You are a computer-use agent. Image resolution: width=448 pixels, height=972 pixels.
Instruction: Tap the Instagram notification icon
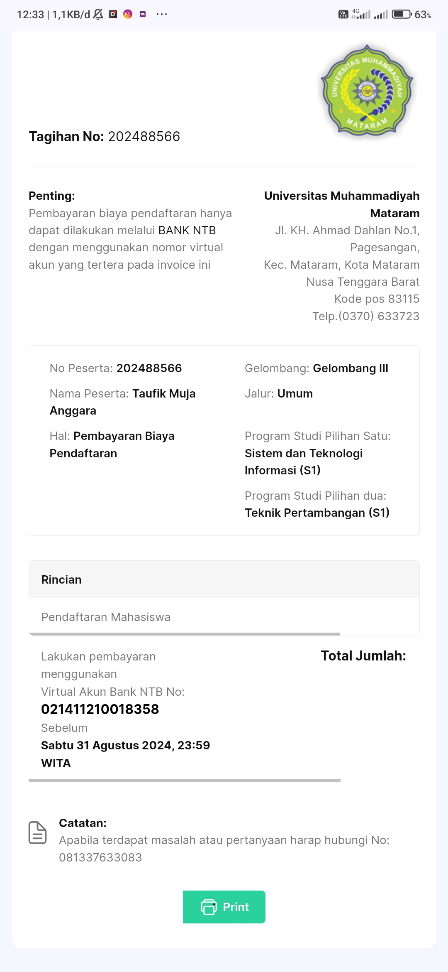pyautogui.click(x=128, y=14)
